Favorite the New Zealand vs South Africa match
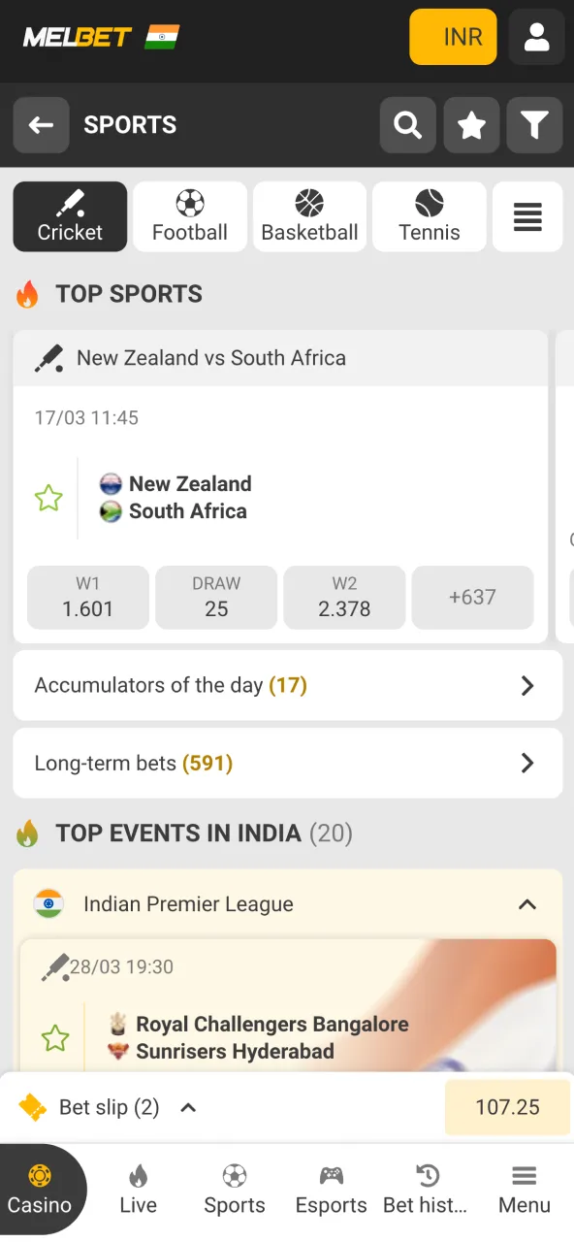Image resolution: width=574 pixels, height=1242 pixels. [48, 498]
